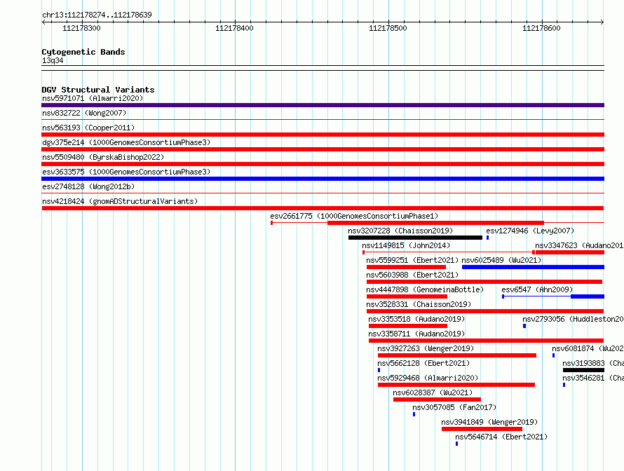Click esv2661775 (1000GenomesConsortiumPhase1) label

point(354,216)
